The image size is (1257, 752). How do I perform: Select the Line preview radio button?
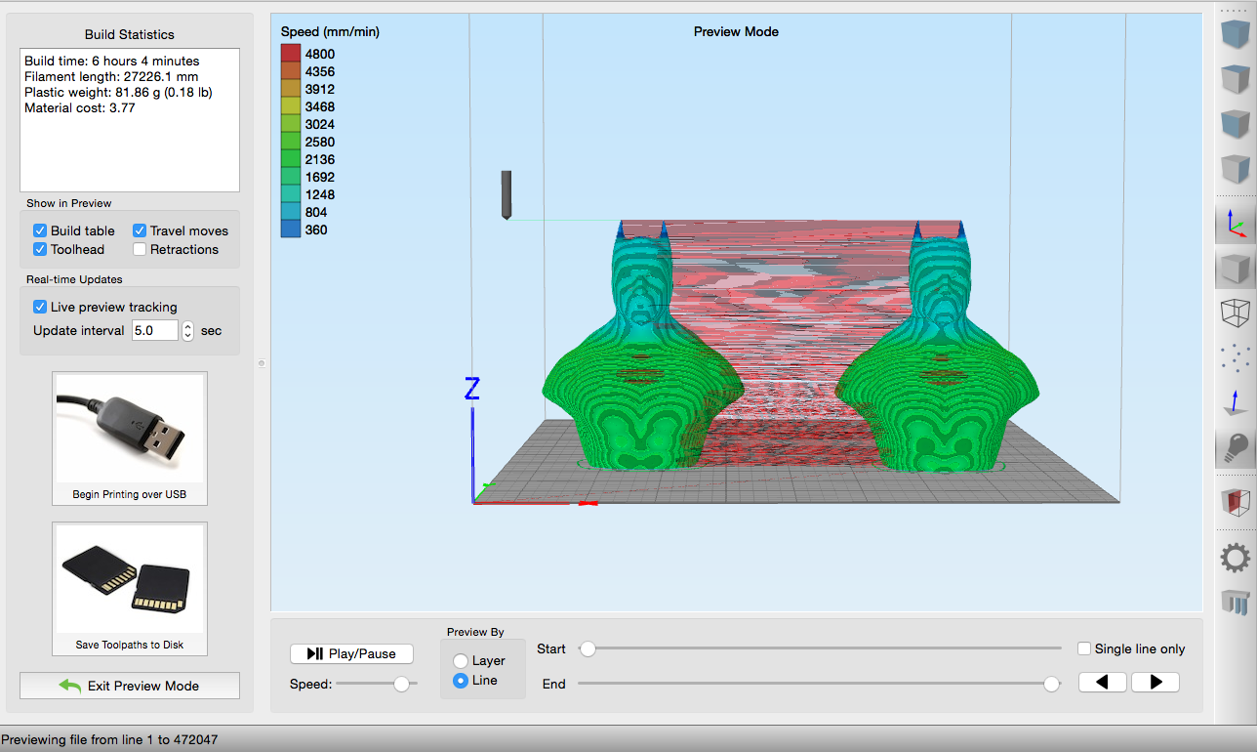click(461, 681)
